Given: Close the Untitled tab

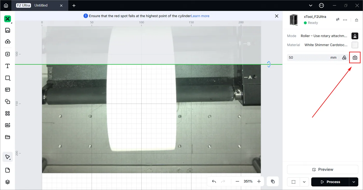Looking at the screenshot, I should (x=61, y=5).
